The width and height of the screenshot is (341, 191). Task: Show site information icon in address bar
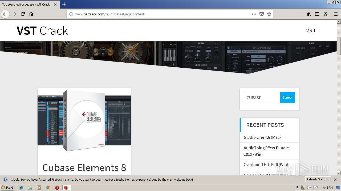71,14
